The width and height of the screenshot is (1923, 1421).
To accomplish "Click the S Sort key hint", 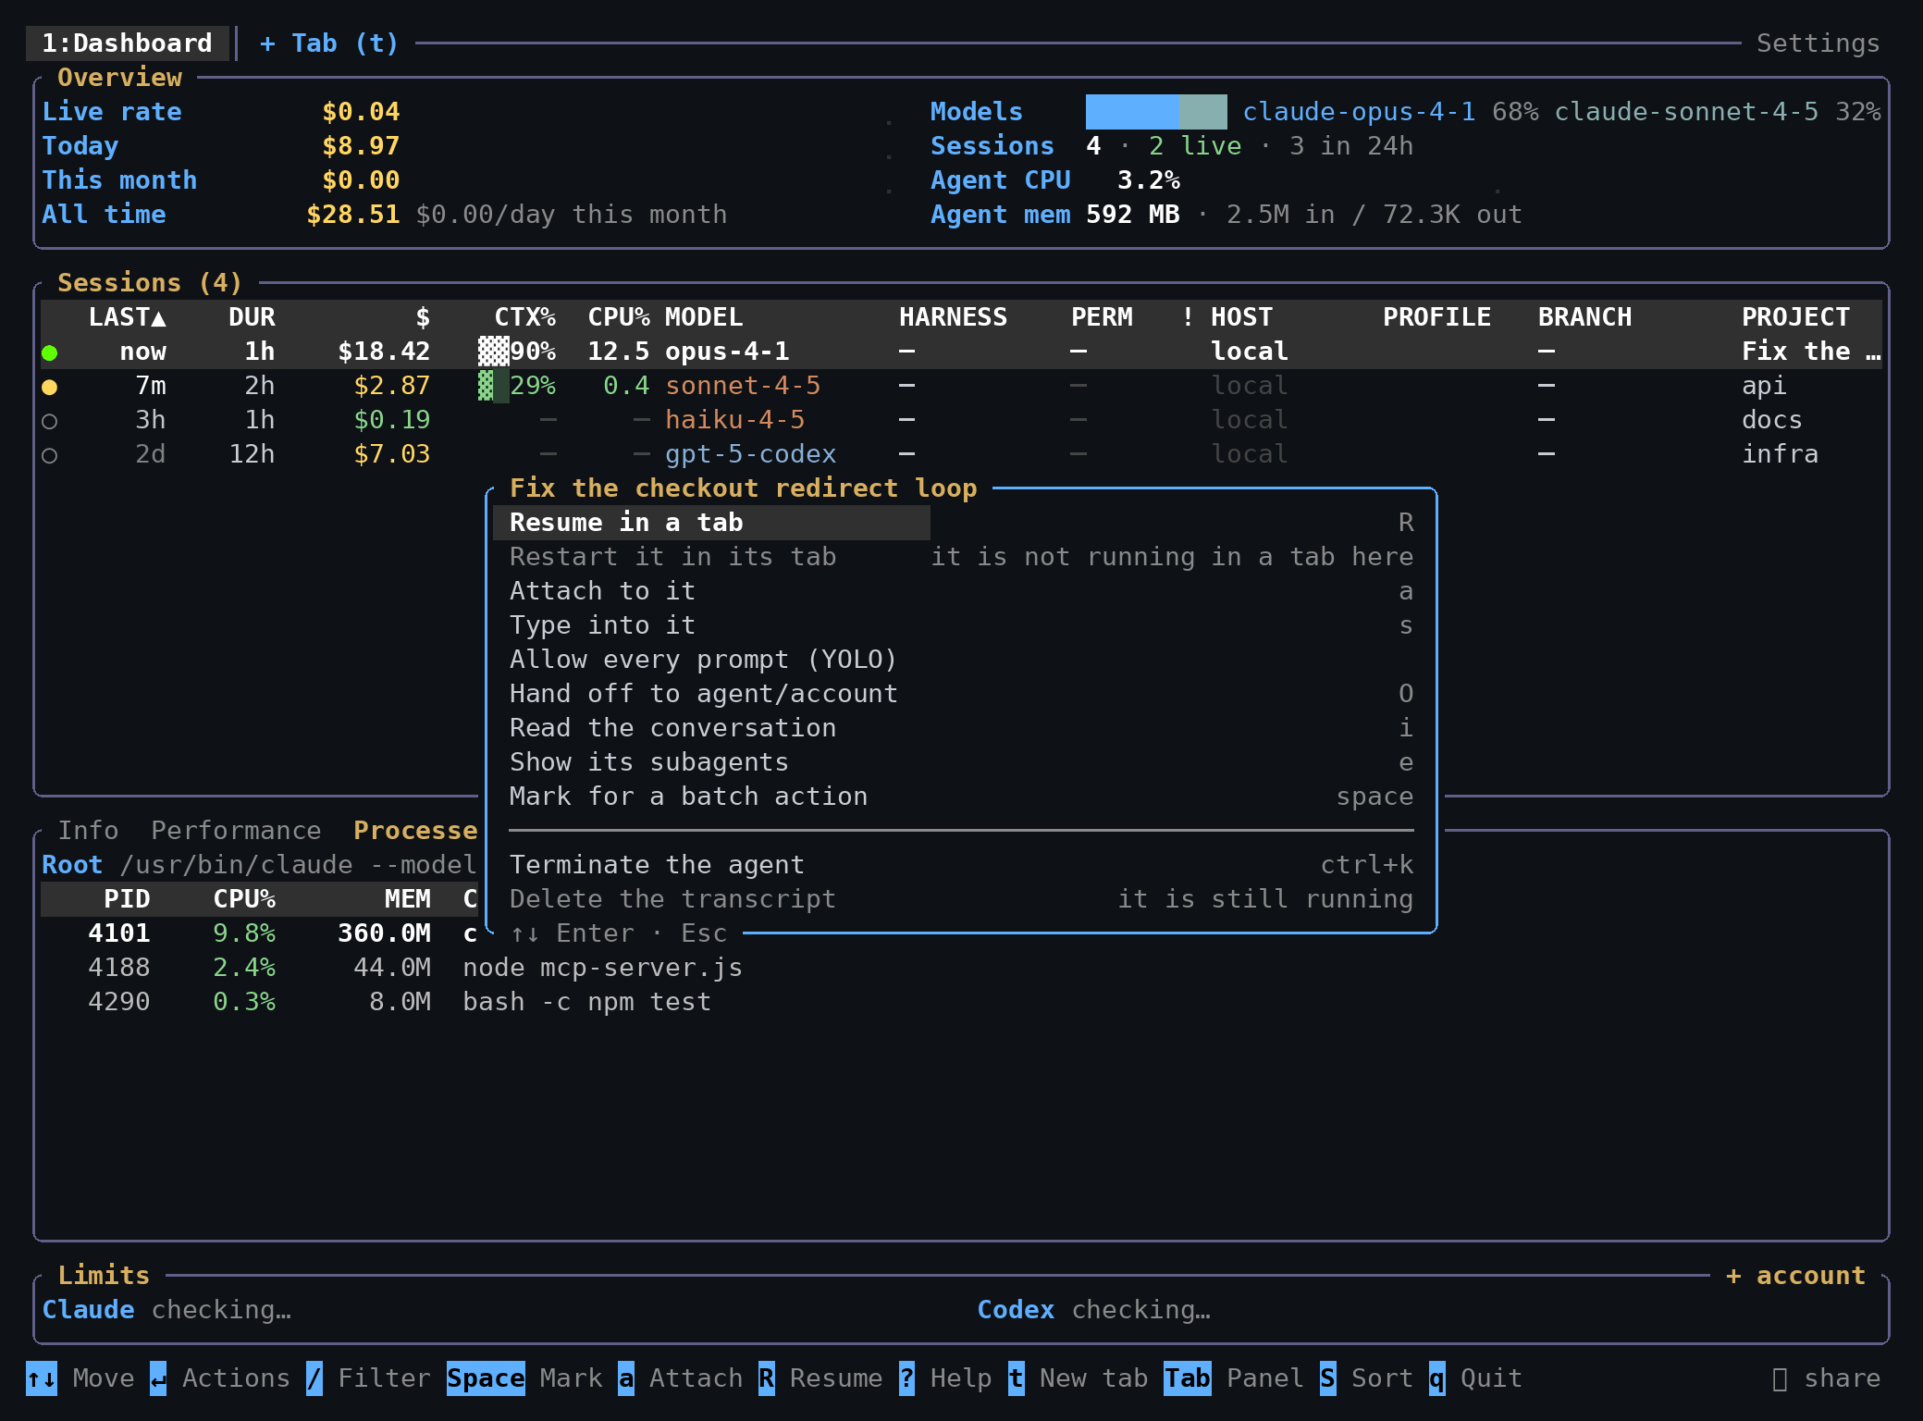I will click(1327, 1378).
